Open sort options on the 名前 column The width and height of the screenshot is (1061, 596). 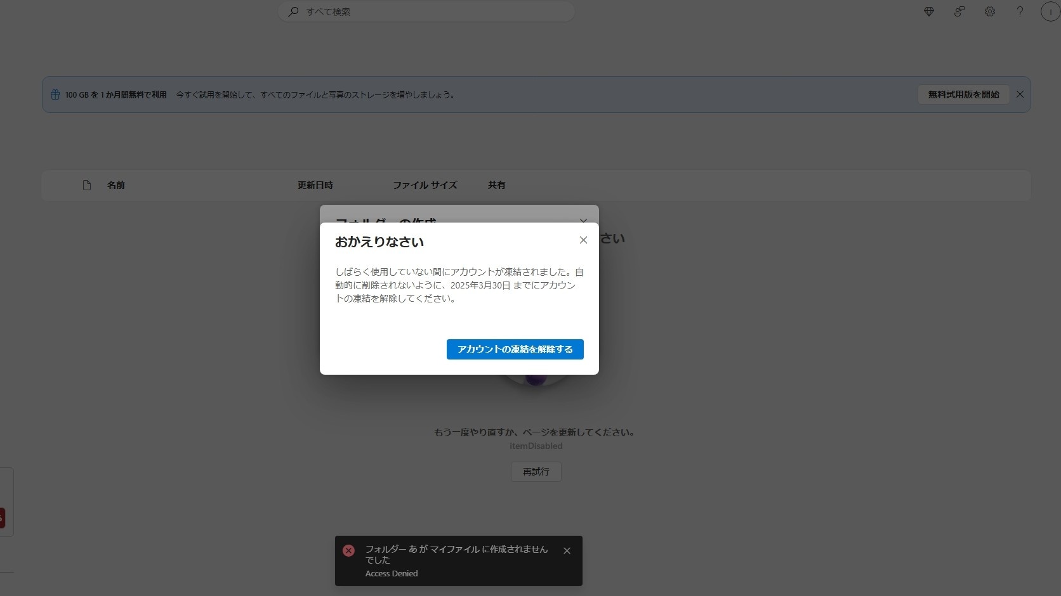click(x=116, y=185)
